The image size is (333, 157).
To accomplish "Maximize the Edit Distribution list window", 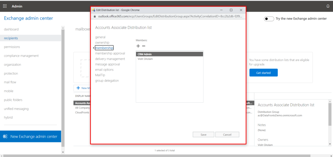I will 231,10.
